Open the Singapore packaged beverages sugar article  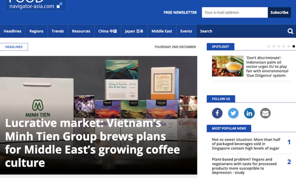point(246,144)
